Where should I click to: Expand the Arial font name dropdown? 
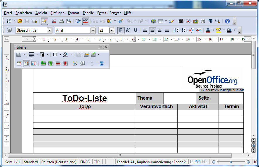[93, 30]
